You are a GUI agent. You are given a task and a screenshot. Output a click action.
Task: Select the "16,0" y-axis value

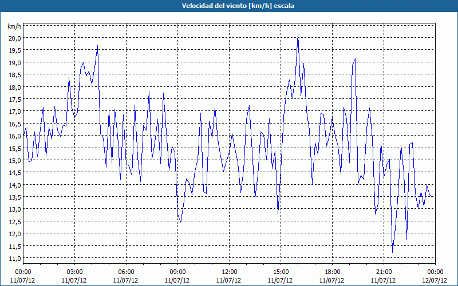point(15,136)
